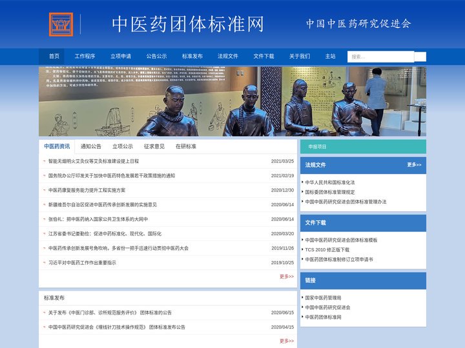Open TCS 2010 修正版下载 link

327,250
